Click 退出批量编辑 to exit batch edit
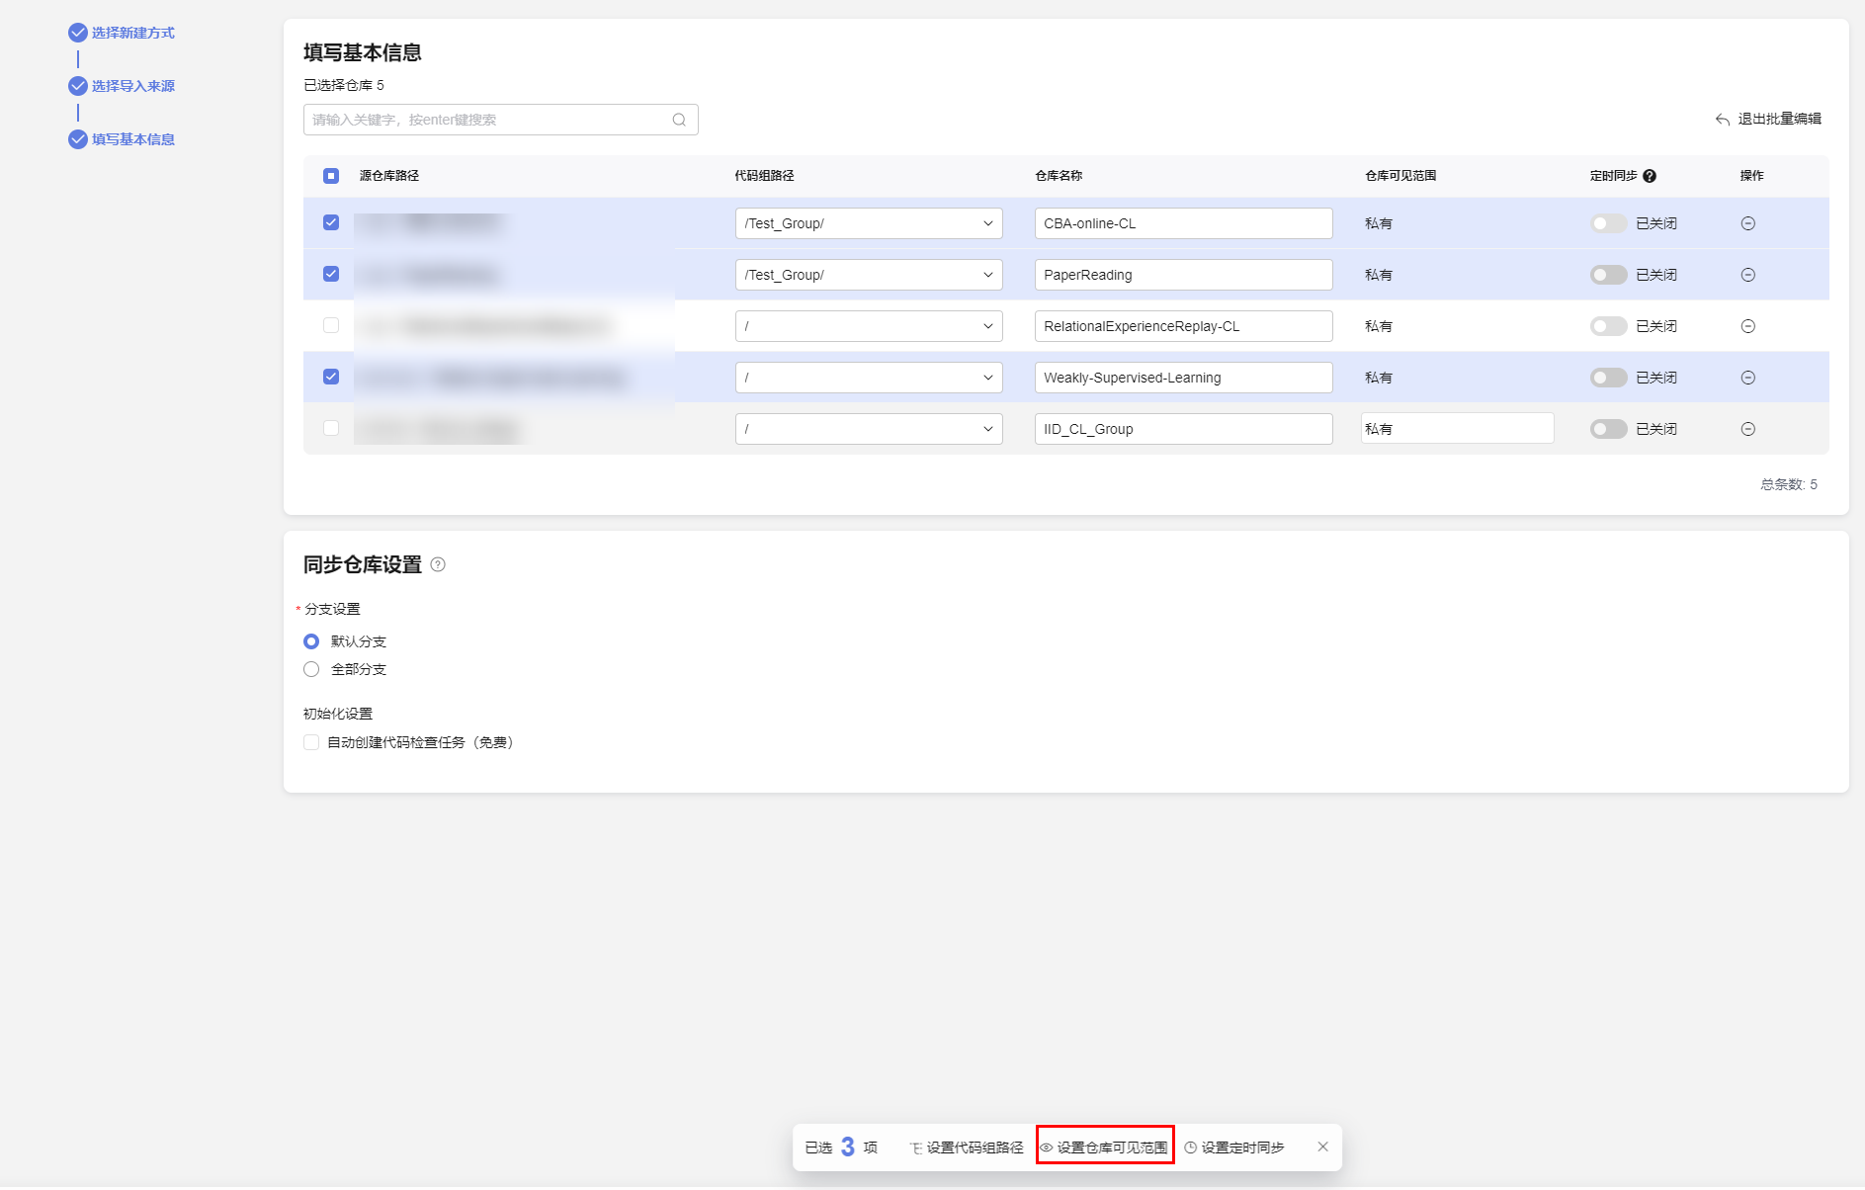Image resolution: width=1865 pixels, height=1190 pixels. click(x=1768, y=119)
